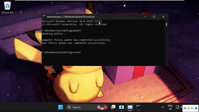Click the taskbar Search box

tap(87, 107)
